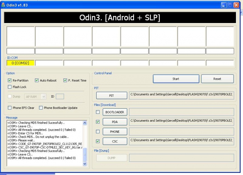Click the 'File [Dump]' group label
This screenshot has width=243, height=175.
[x=101, y=150]
